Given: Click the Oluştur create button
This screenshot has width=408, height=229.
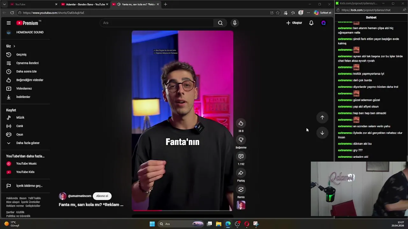Looking at the screenshot, I should [294, 23].
